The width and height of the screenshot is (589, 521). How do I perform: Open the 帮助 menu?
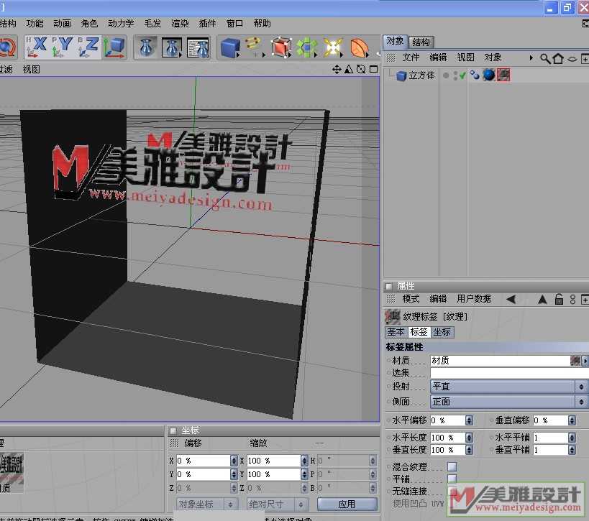[262, 24]
